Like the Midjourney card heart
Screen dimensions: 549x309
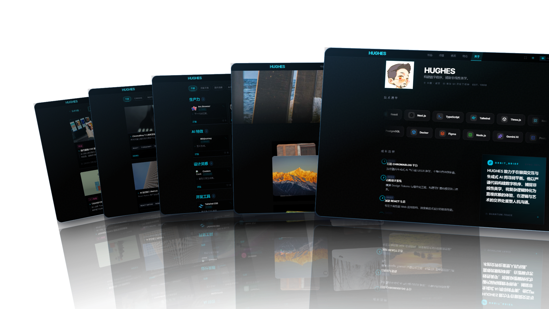click(225, 153)
